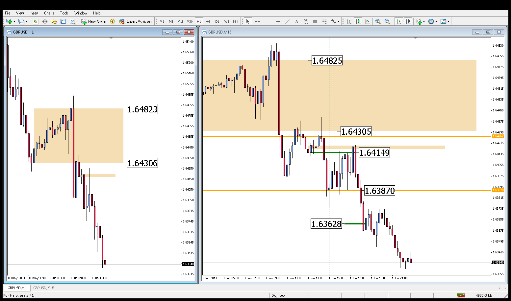Open the Help menu
The height and width of the screenshot is (301, 511).
point(97,13)
